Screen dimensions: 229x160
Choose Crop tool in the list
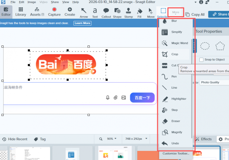[174, 54]
